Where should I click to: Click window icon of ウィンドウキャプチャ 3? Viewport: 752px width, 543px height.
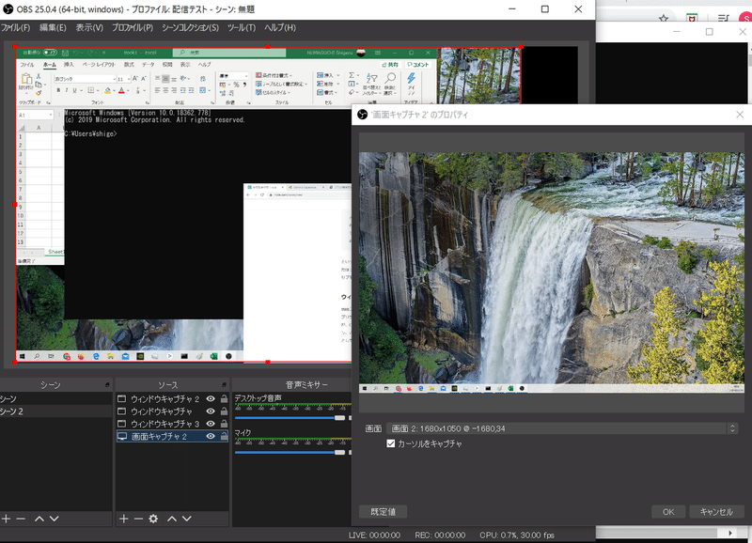coord(122,424)
